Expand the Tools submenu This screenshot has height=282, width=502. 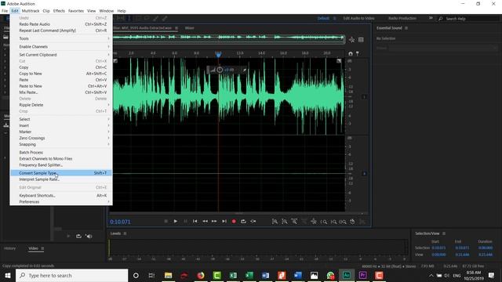tap(61, 38)
